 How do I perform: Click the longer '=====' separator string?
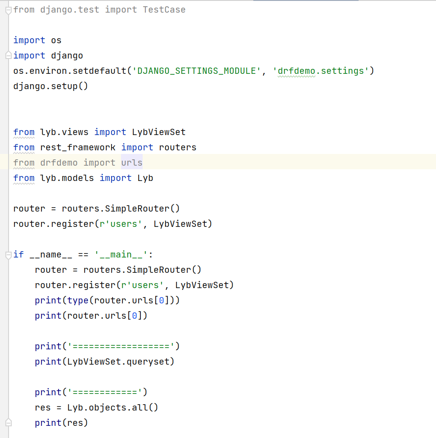[x=121, y=347]
